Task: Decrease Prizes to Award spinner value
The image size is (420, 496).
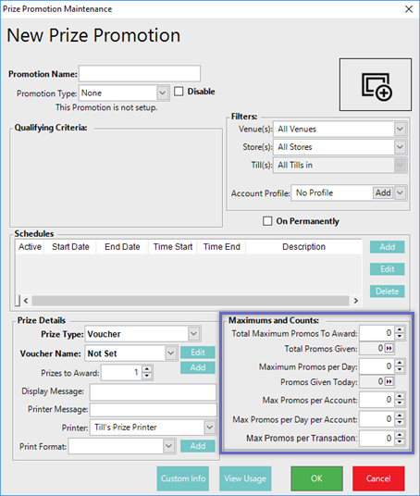Action: point(146,376)
